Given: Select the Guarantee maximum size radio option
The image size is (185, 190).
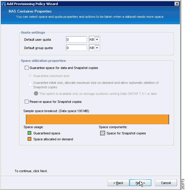Looking at the screenshot, I should pyautogui.click(x=30, y=76).
